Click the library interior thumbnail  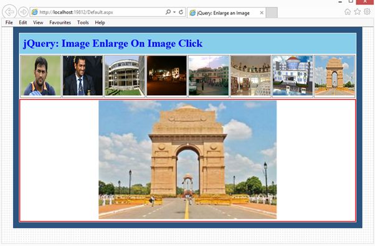250,75
